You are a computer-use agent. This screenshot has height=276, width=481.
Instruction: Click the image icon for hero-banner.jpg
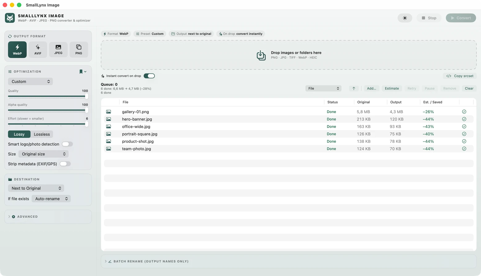click(109, 119)
